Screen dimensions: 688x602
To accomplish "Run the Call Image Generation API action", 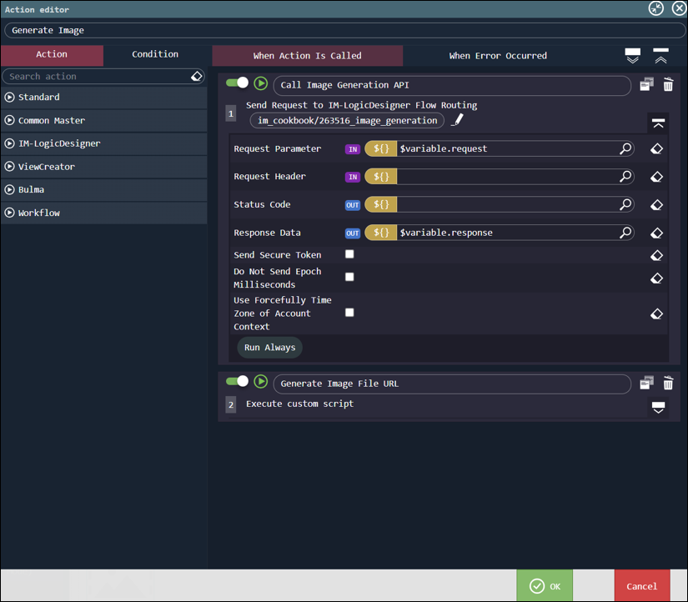I will coord(261,83).
